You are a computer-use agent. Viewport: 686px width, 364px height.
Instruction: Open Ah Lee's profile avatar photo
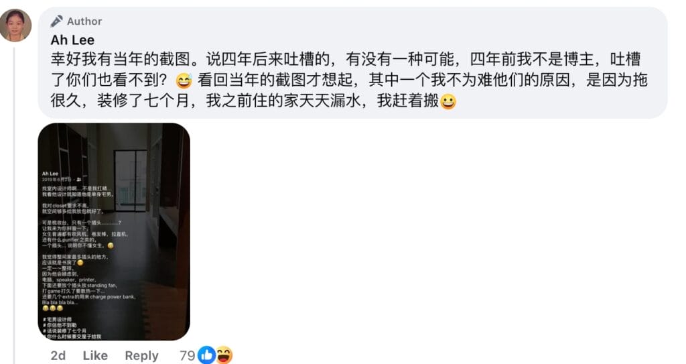[15, 25]
